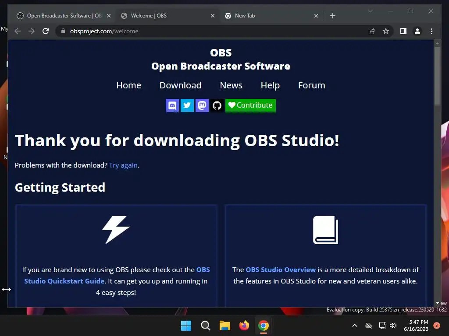The width and height of the screenshot is (449, 336).
Task: Share this page using the share icon
Action: 372,31
